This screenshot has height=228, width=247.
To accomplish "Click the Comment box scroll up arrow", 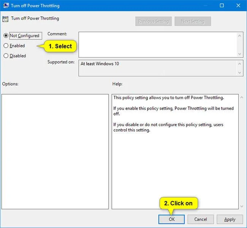I will tap(239, 36).
